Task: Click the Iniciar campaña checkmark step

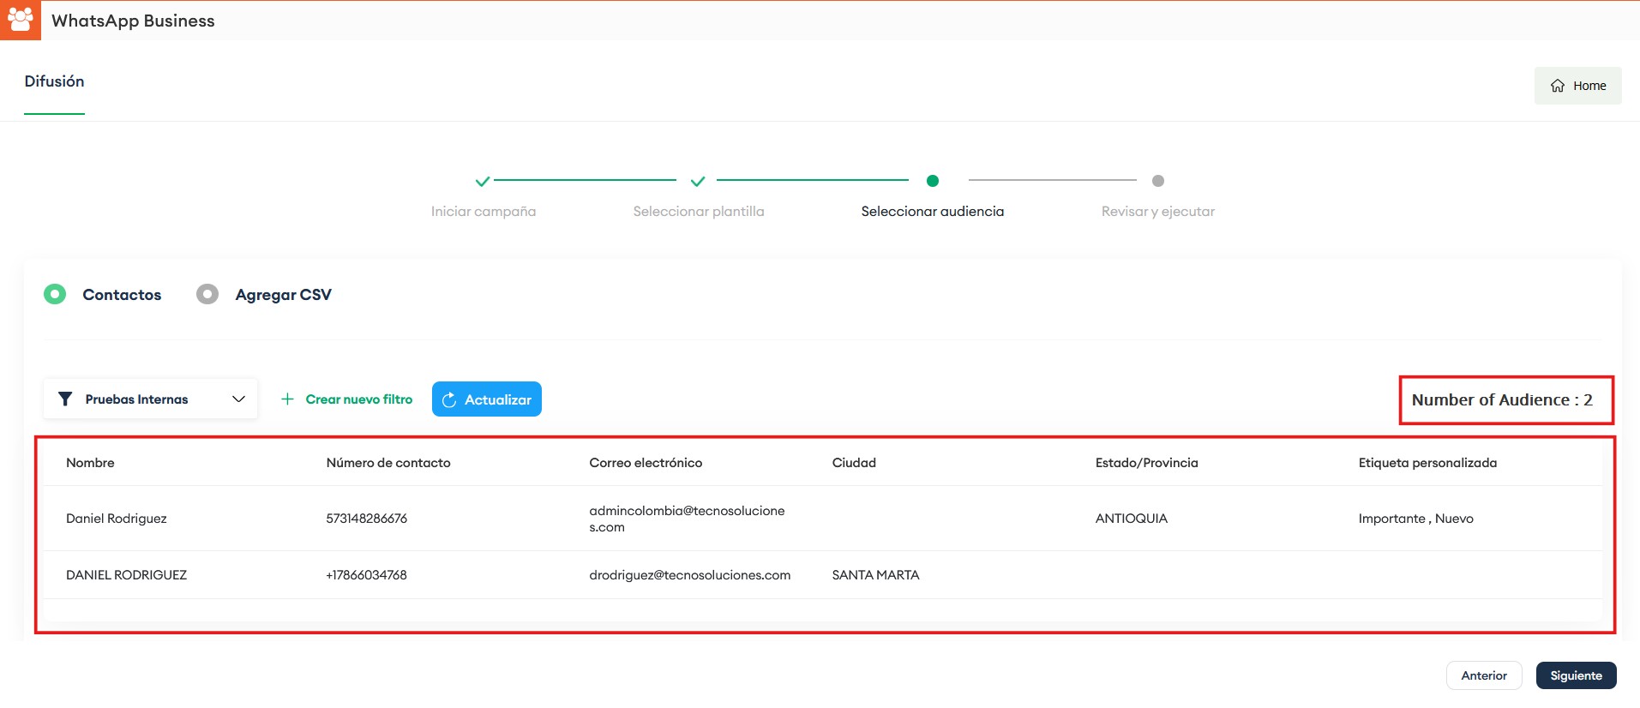Action: pyautogui.click(x=483, y=181)
